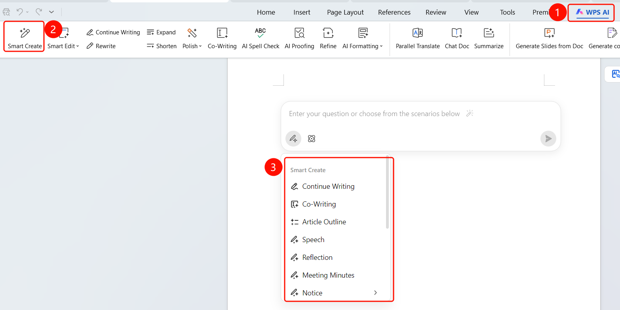This screenshot has height=310, width=620.
Task: Open the View tab
Action: (472, 12)
